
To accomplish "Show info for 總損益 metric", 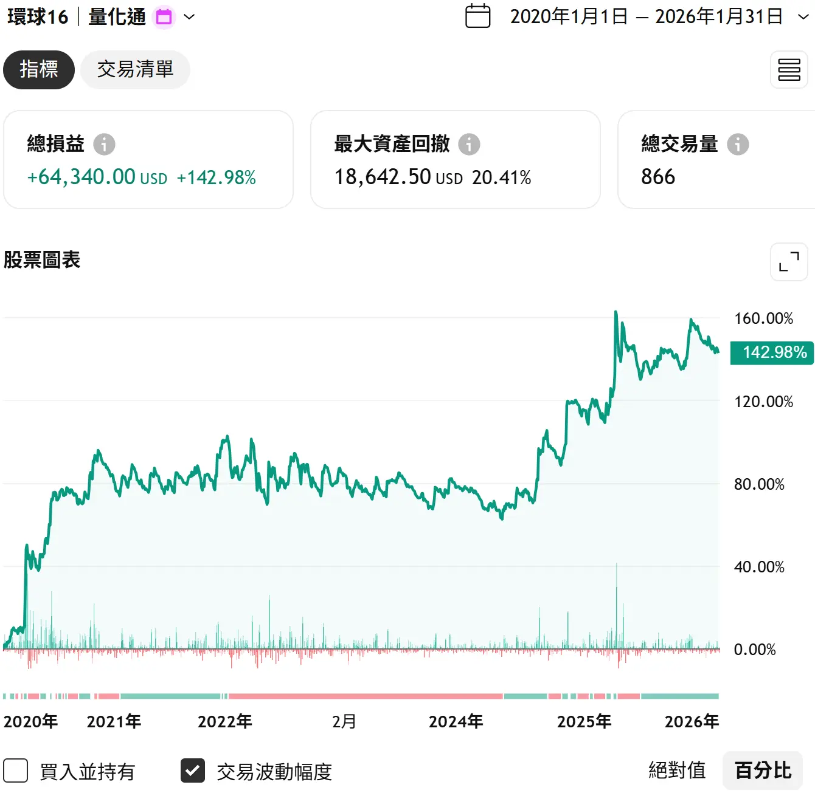I will tap(104, 145).
